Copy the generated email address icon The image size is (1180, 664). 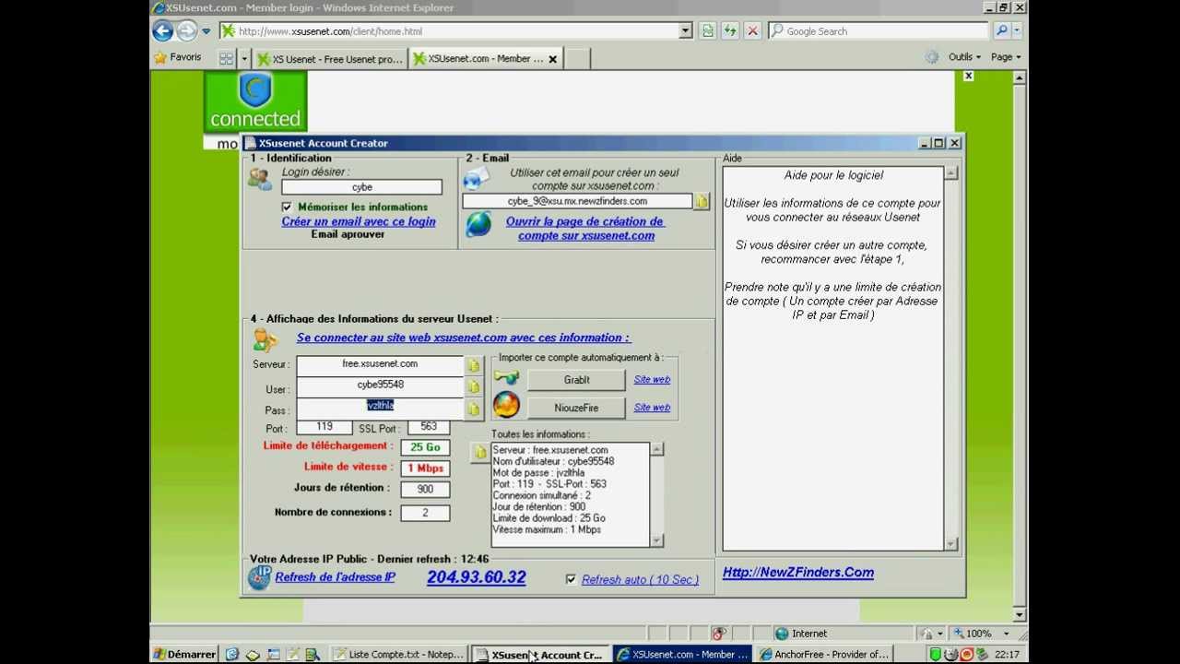pyautogui.click(x=702, y=201)
